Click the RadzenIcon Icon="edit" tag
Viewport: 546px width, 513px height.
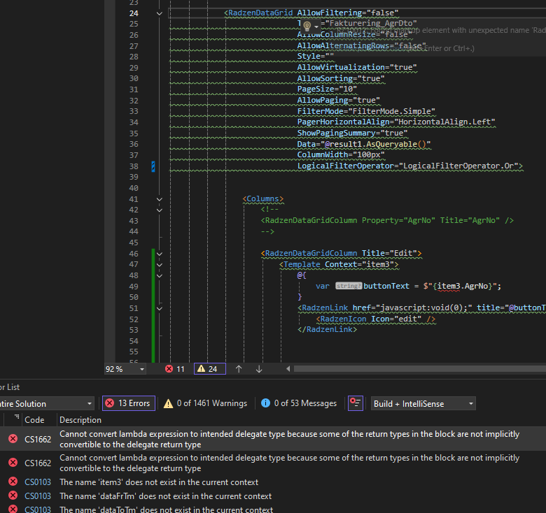pos(376,319)
